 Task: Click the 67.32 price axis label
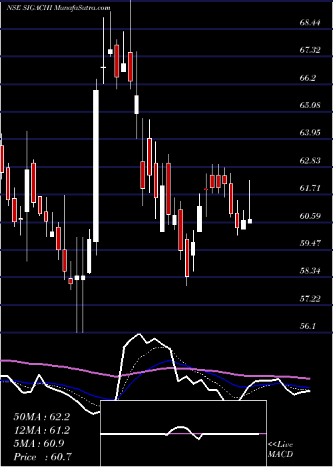click(310, 50)
